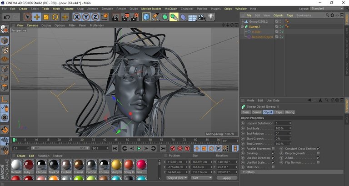Image resolution: width=349 pixels, height=186 pixels.
Task: Collapse the Sweep.1 tree node
Action: pyautogui.click(x=242, y=26)
